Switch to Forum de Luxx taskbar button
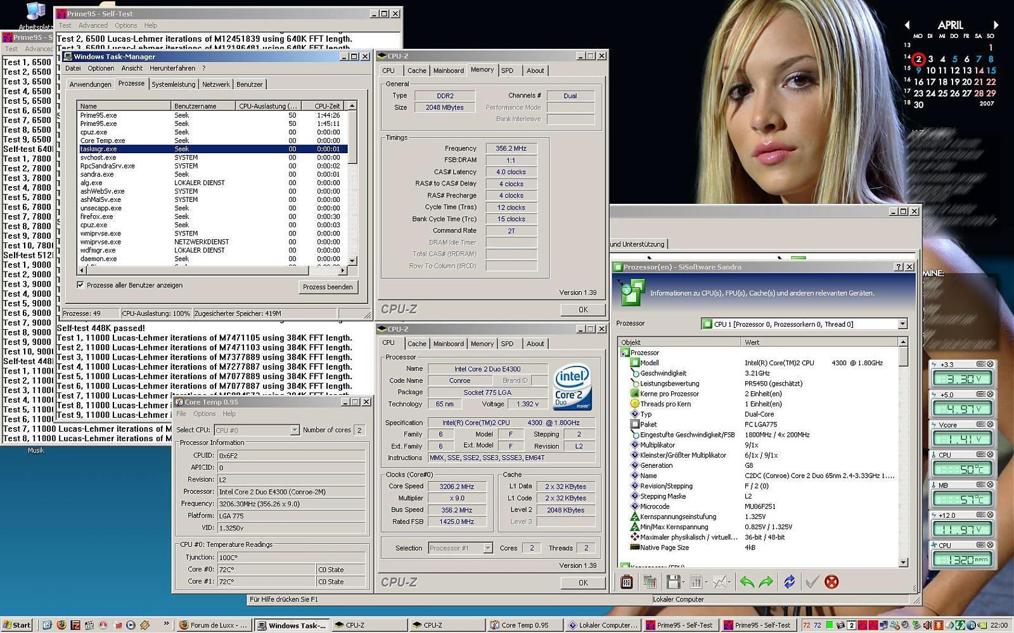 point(214,625)
